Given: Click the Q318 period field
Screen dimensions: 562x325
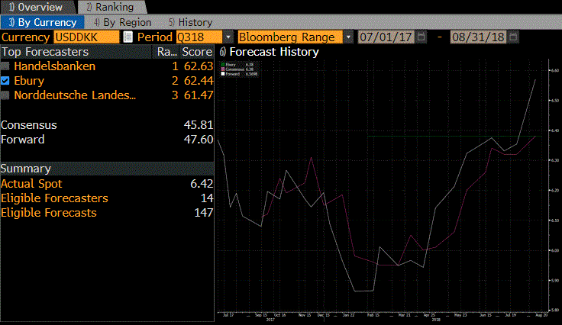Looking at the screenshot, I should click(x=199, y=37).
